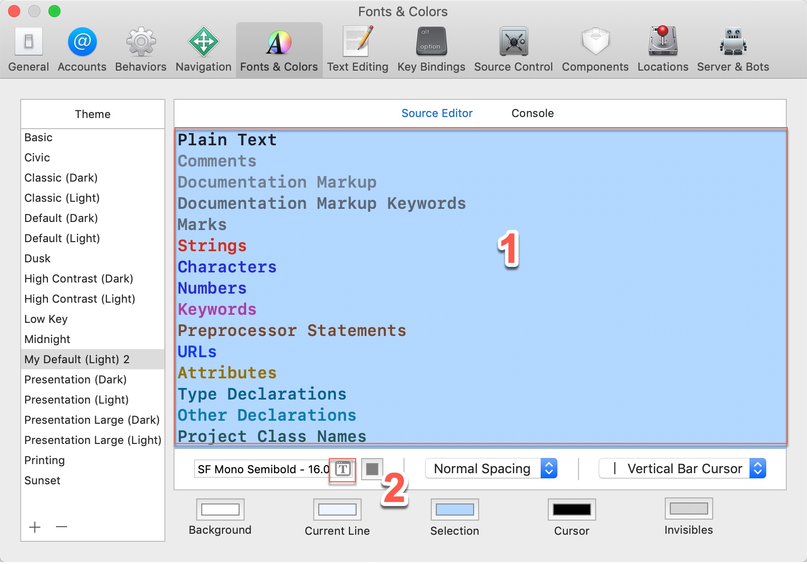Select the Midnight theme
The height and width of the screenshot is (564, 807).
(x=93, y=339)
